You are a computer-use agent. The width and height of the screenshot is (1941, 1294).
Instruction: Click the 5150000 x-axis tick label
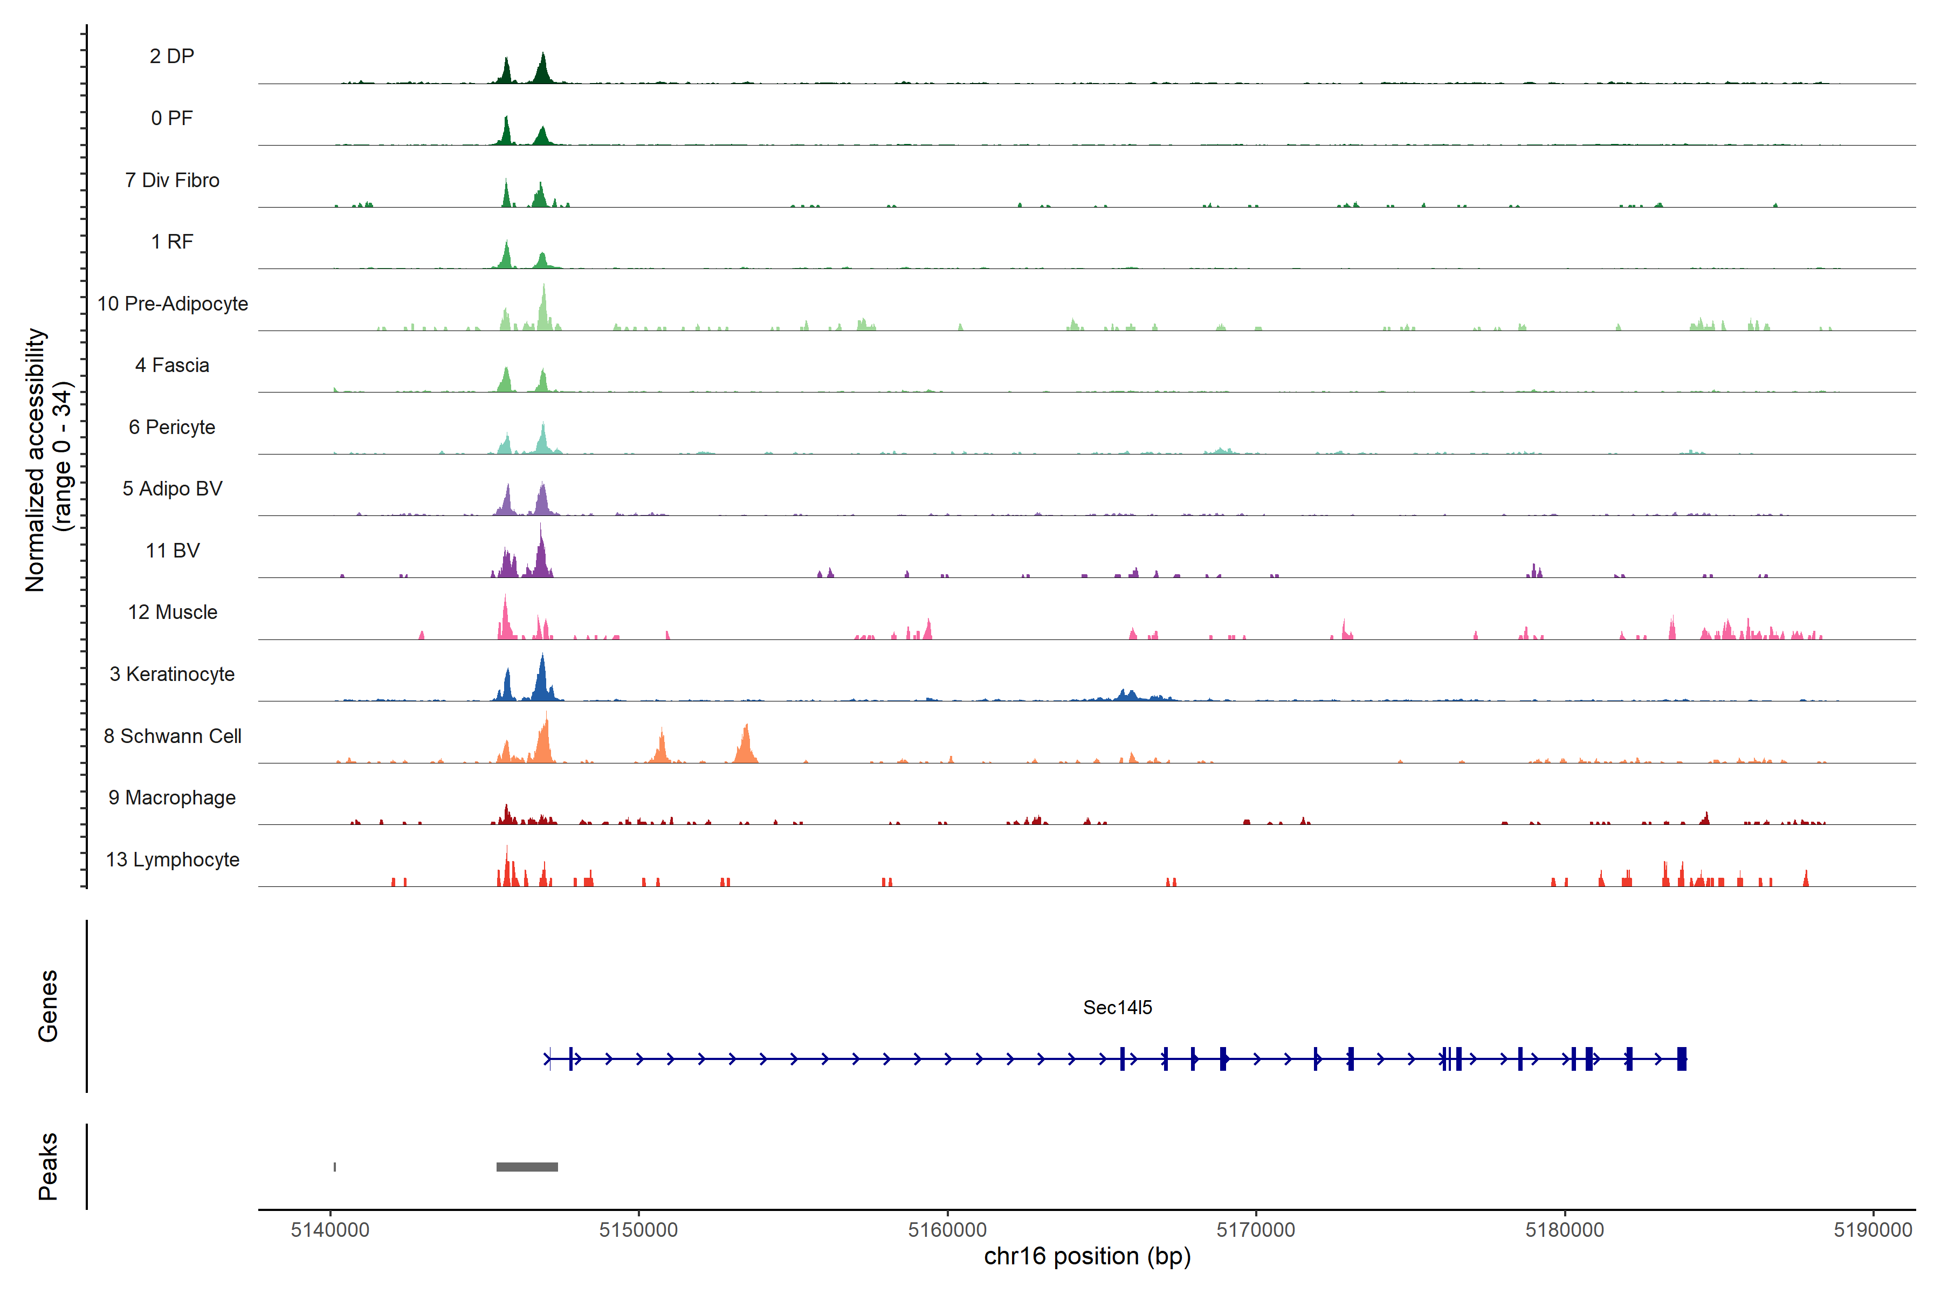pos(638,1230)
